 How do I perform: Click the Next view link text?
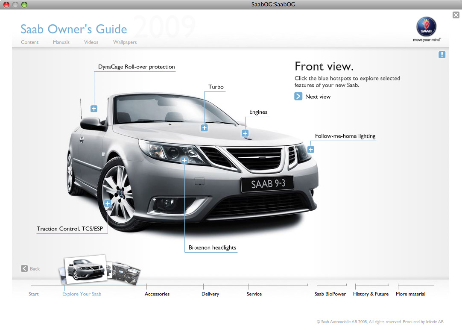(318, 97)
